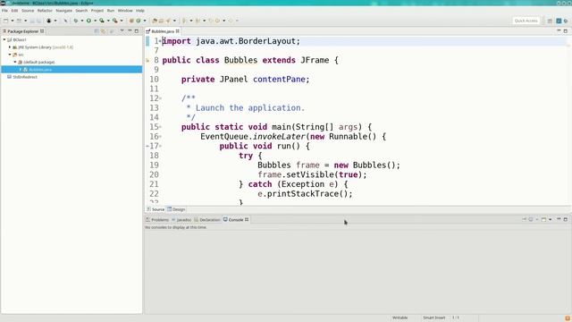Click the New Java Package toolbar icon
The image size is (572, 322).
tap(131, 21)
